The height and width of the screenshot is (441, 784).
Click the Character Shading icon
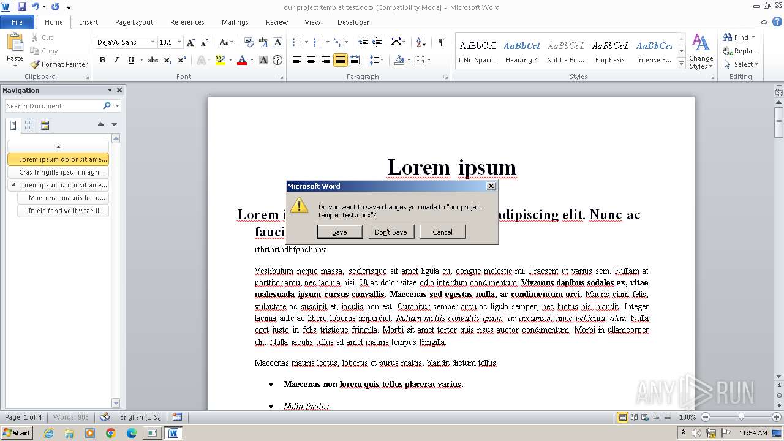click(263, 60)
